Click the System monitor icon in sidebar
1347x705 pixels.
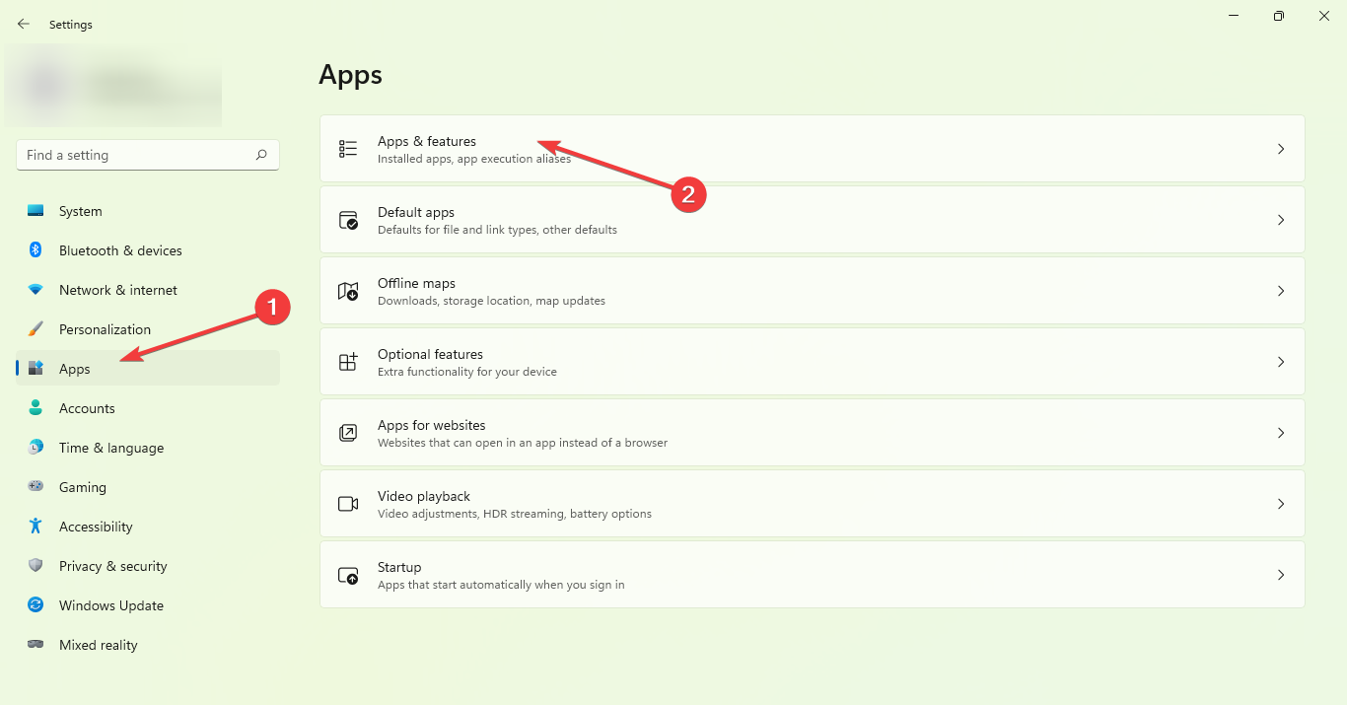coord(35,211)
